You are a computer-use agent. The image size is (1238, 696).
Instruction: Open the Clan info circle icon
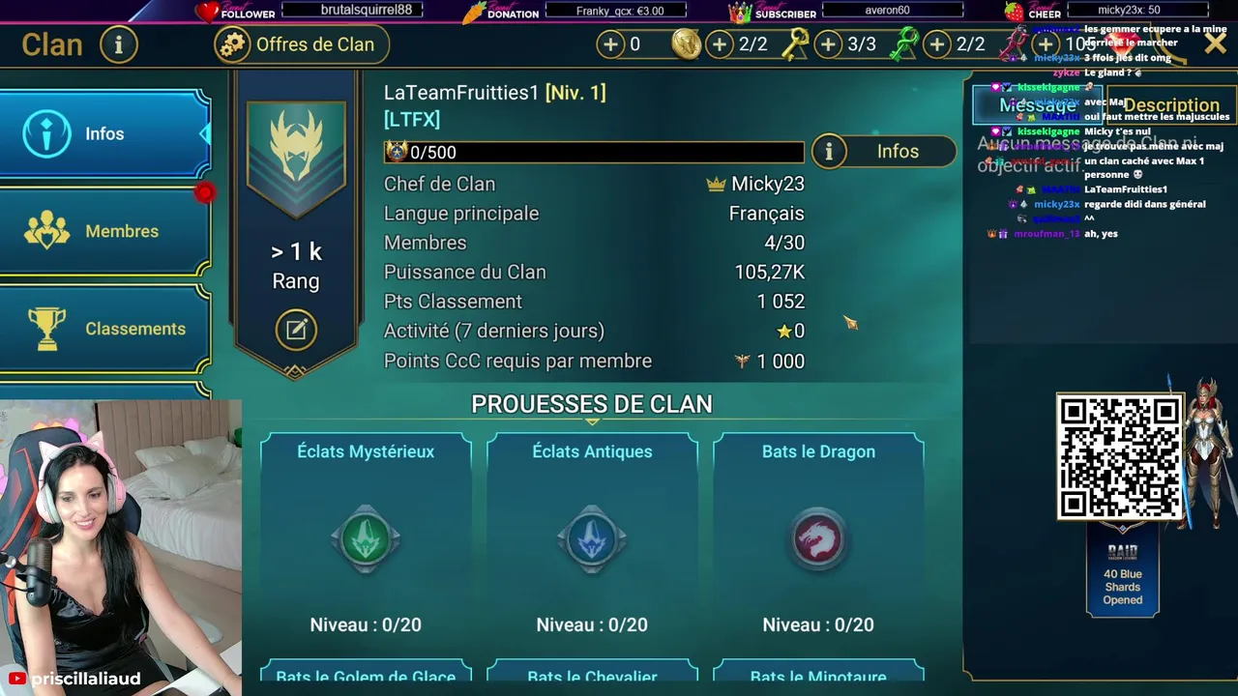pos(119,44)
